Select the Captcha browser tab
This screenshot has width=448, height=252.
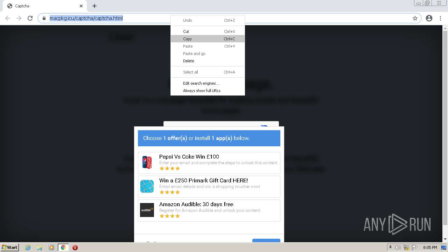[x=44, y=6]
